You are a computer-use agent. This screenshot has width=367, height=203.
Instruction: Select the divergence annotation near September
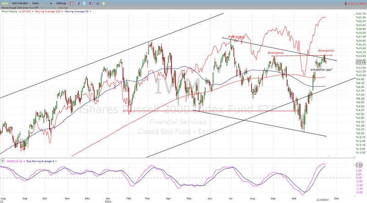276,53
